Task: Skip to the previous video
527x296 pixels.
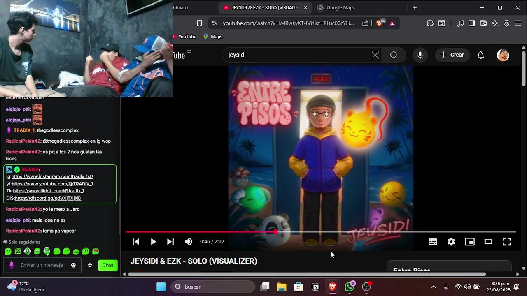Action: click(136, 242)
